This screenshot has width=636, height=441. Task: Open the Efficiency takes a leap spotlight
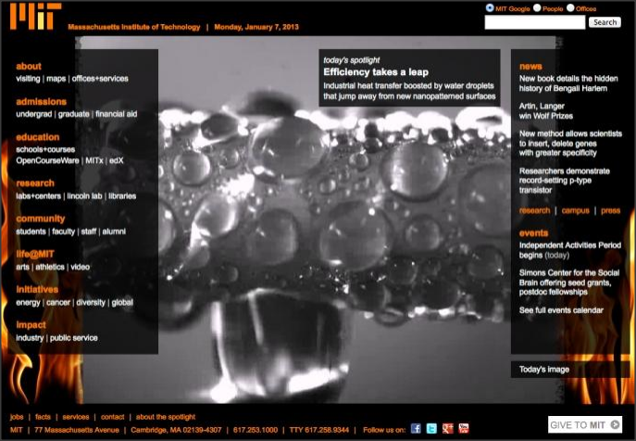pos(368,71)
